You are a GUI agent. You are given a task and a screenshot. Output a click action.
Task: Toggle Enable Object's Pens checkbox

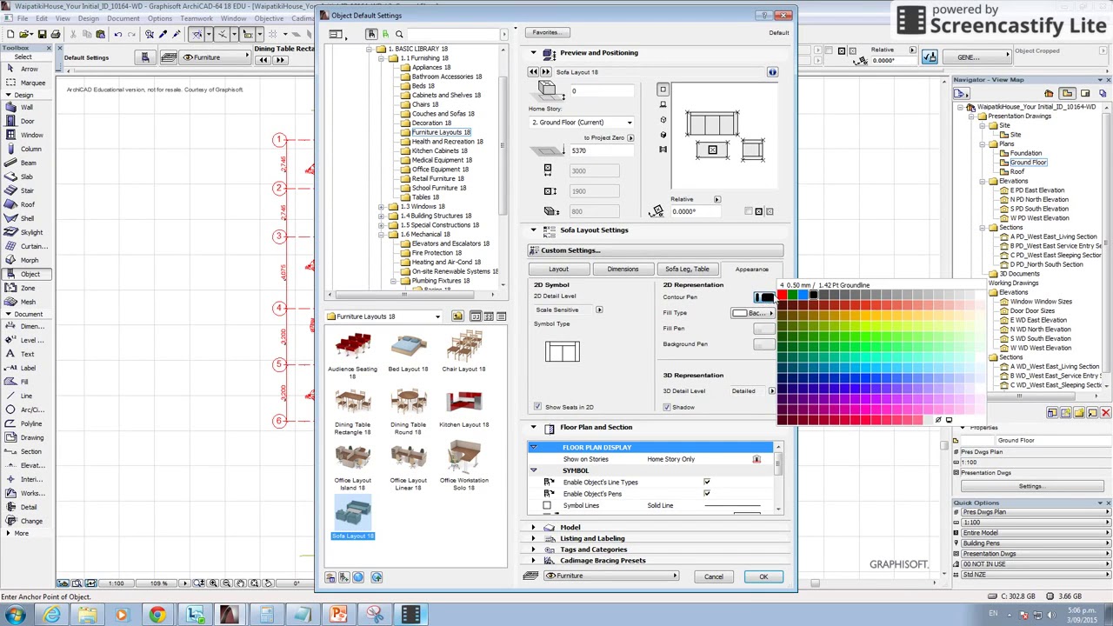tap(706, 494)
